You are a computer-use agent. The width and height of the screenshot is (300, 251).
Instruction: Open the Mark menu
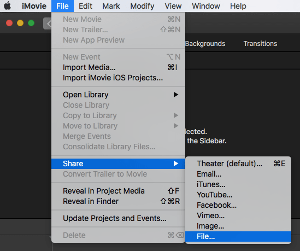click(x=111, y=6)
